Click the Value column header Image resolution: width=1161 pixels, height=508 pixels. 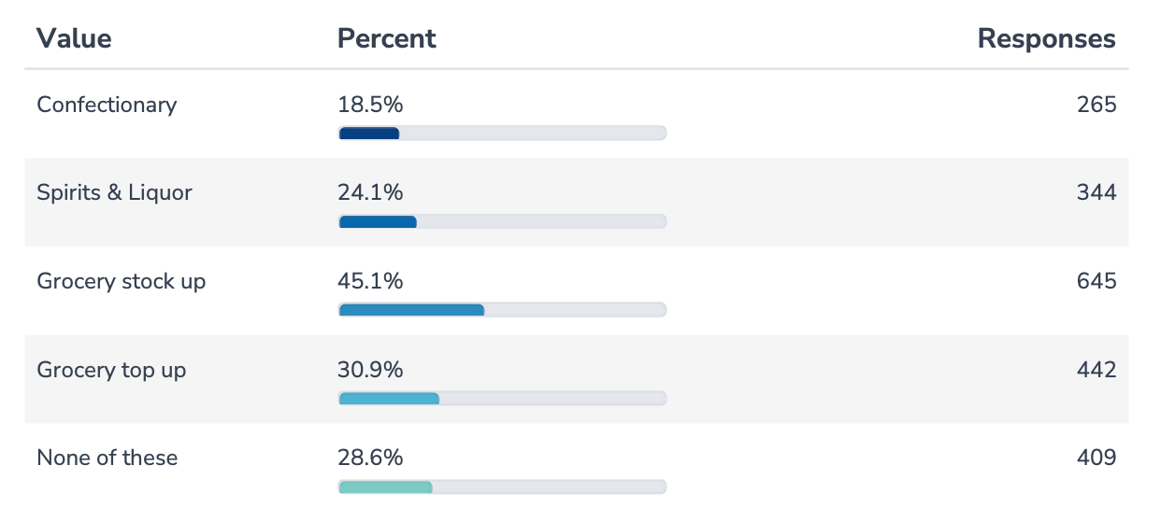pyautogui.click(x=74, y=38)
